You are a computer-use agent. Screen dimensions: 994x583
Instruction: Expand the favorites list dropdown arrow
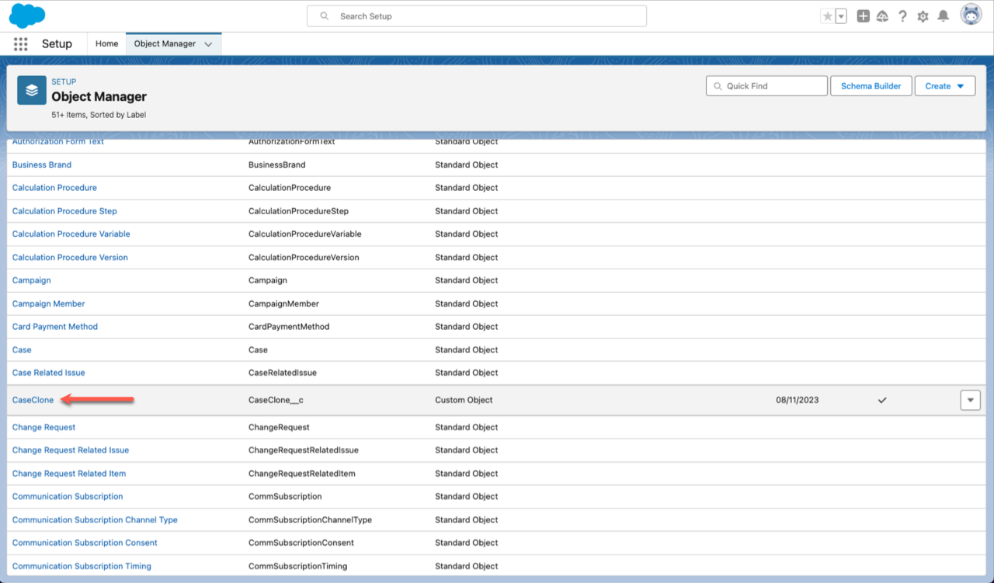(841, 16)
